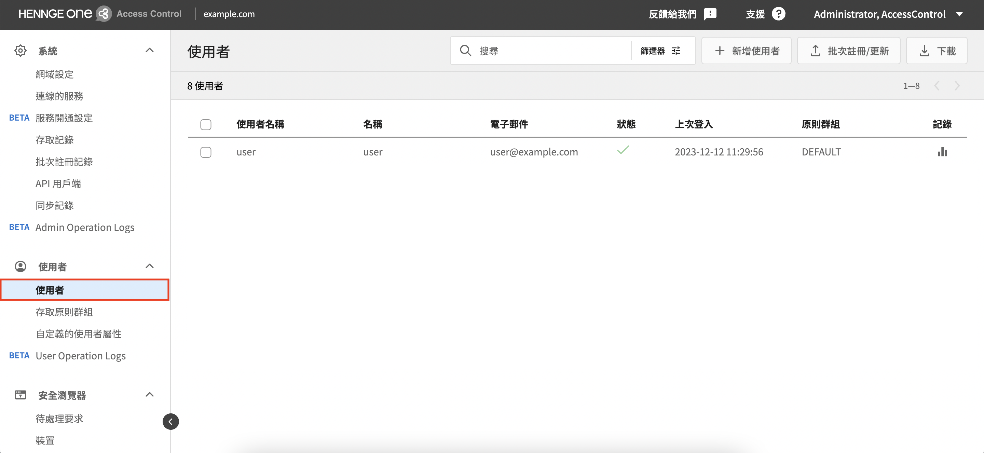Open the records bar chart for user
Viewport: 984px width, 453px height.
pos(942,152)
